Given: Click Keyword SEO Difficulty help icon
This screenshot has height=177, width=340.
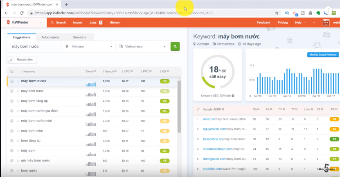Looking at the screenshot, I should pos(233,96).
